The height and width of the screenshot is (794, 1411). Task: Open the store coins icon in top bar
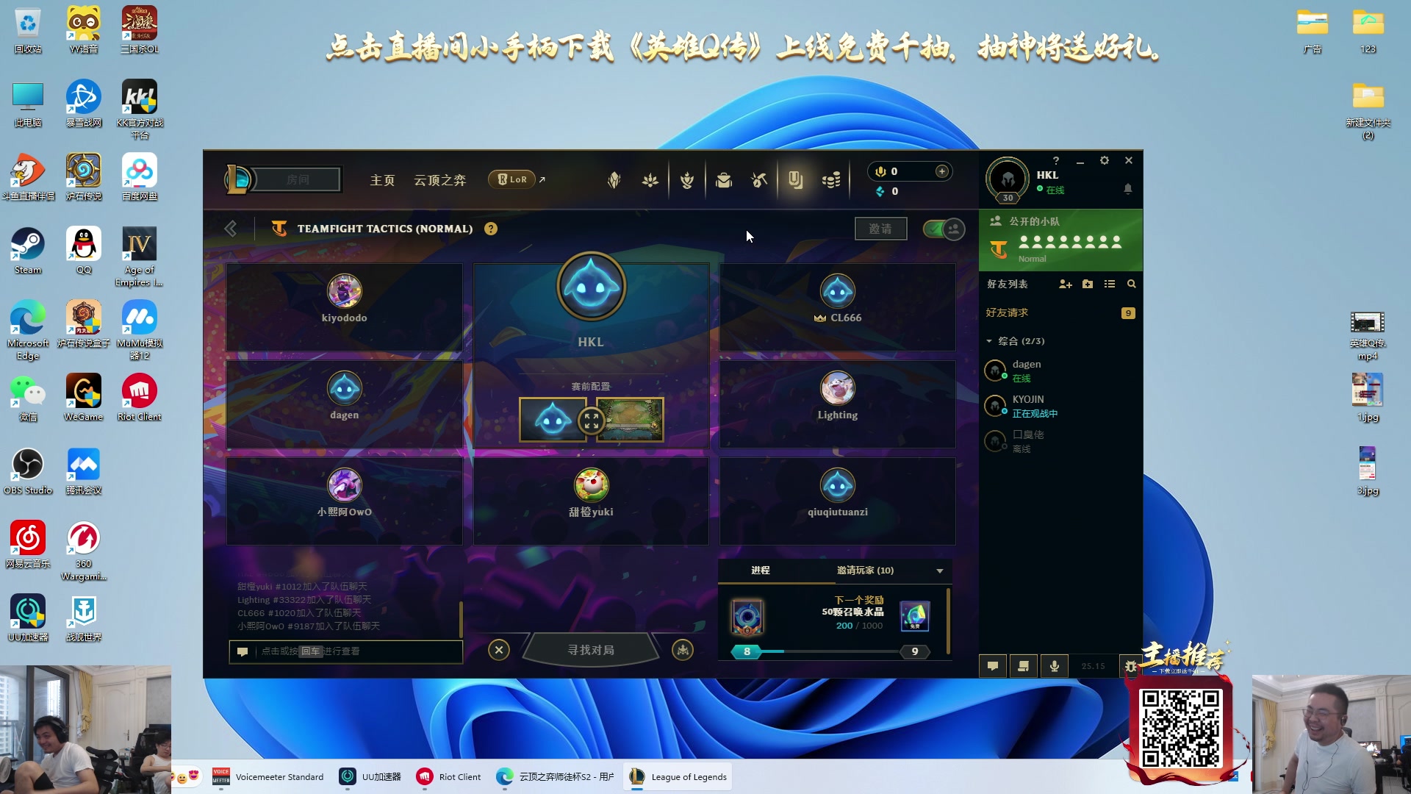pyautogui.click(x=831, y=180)
